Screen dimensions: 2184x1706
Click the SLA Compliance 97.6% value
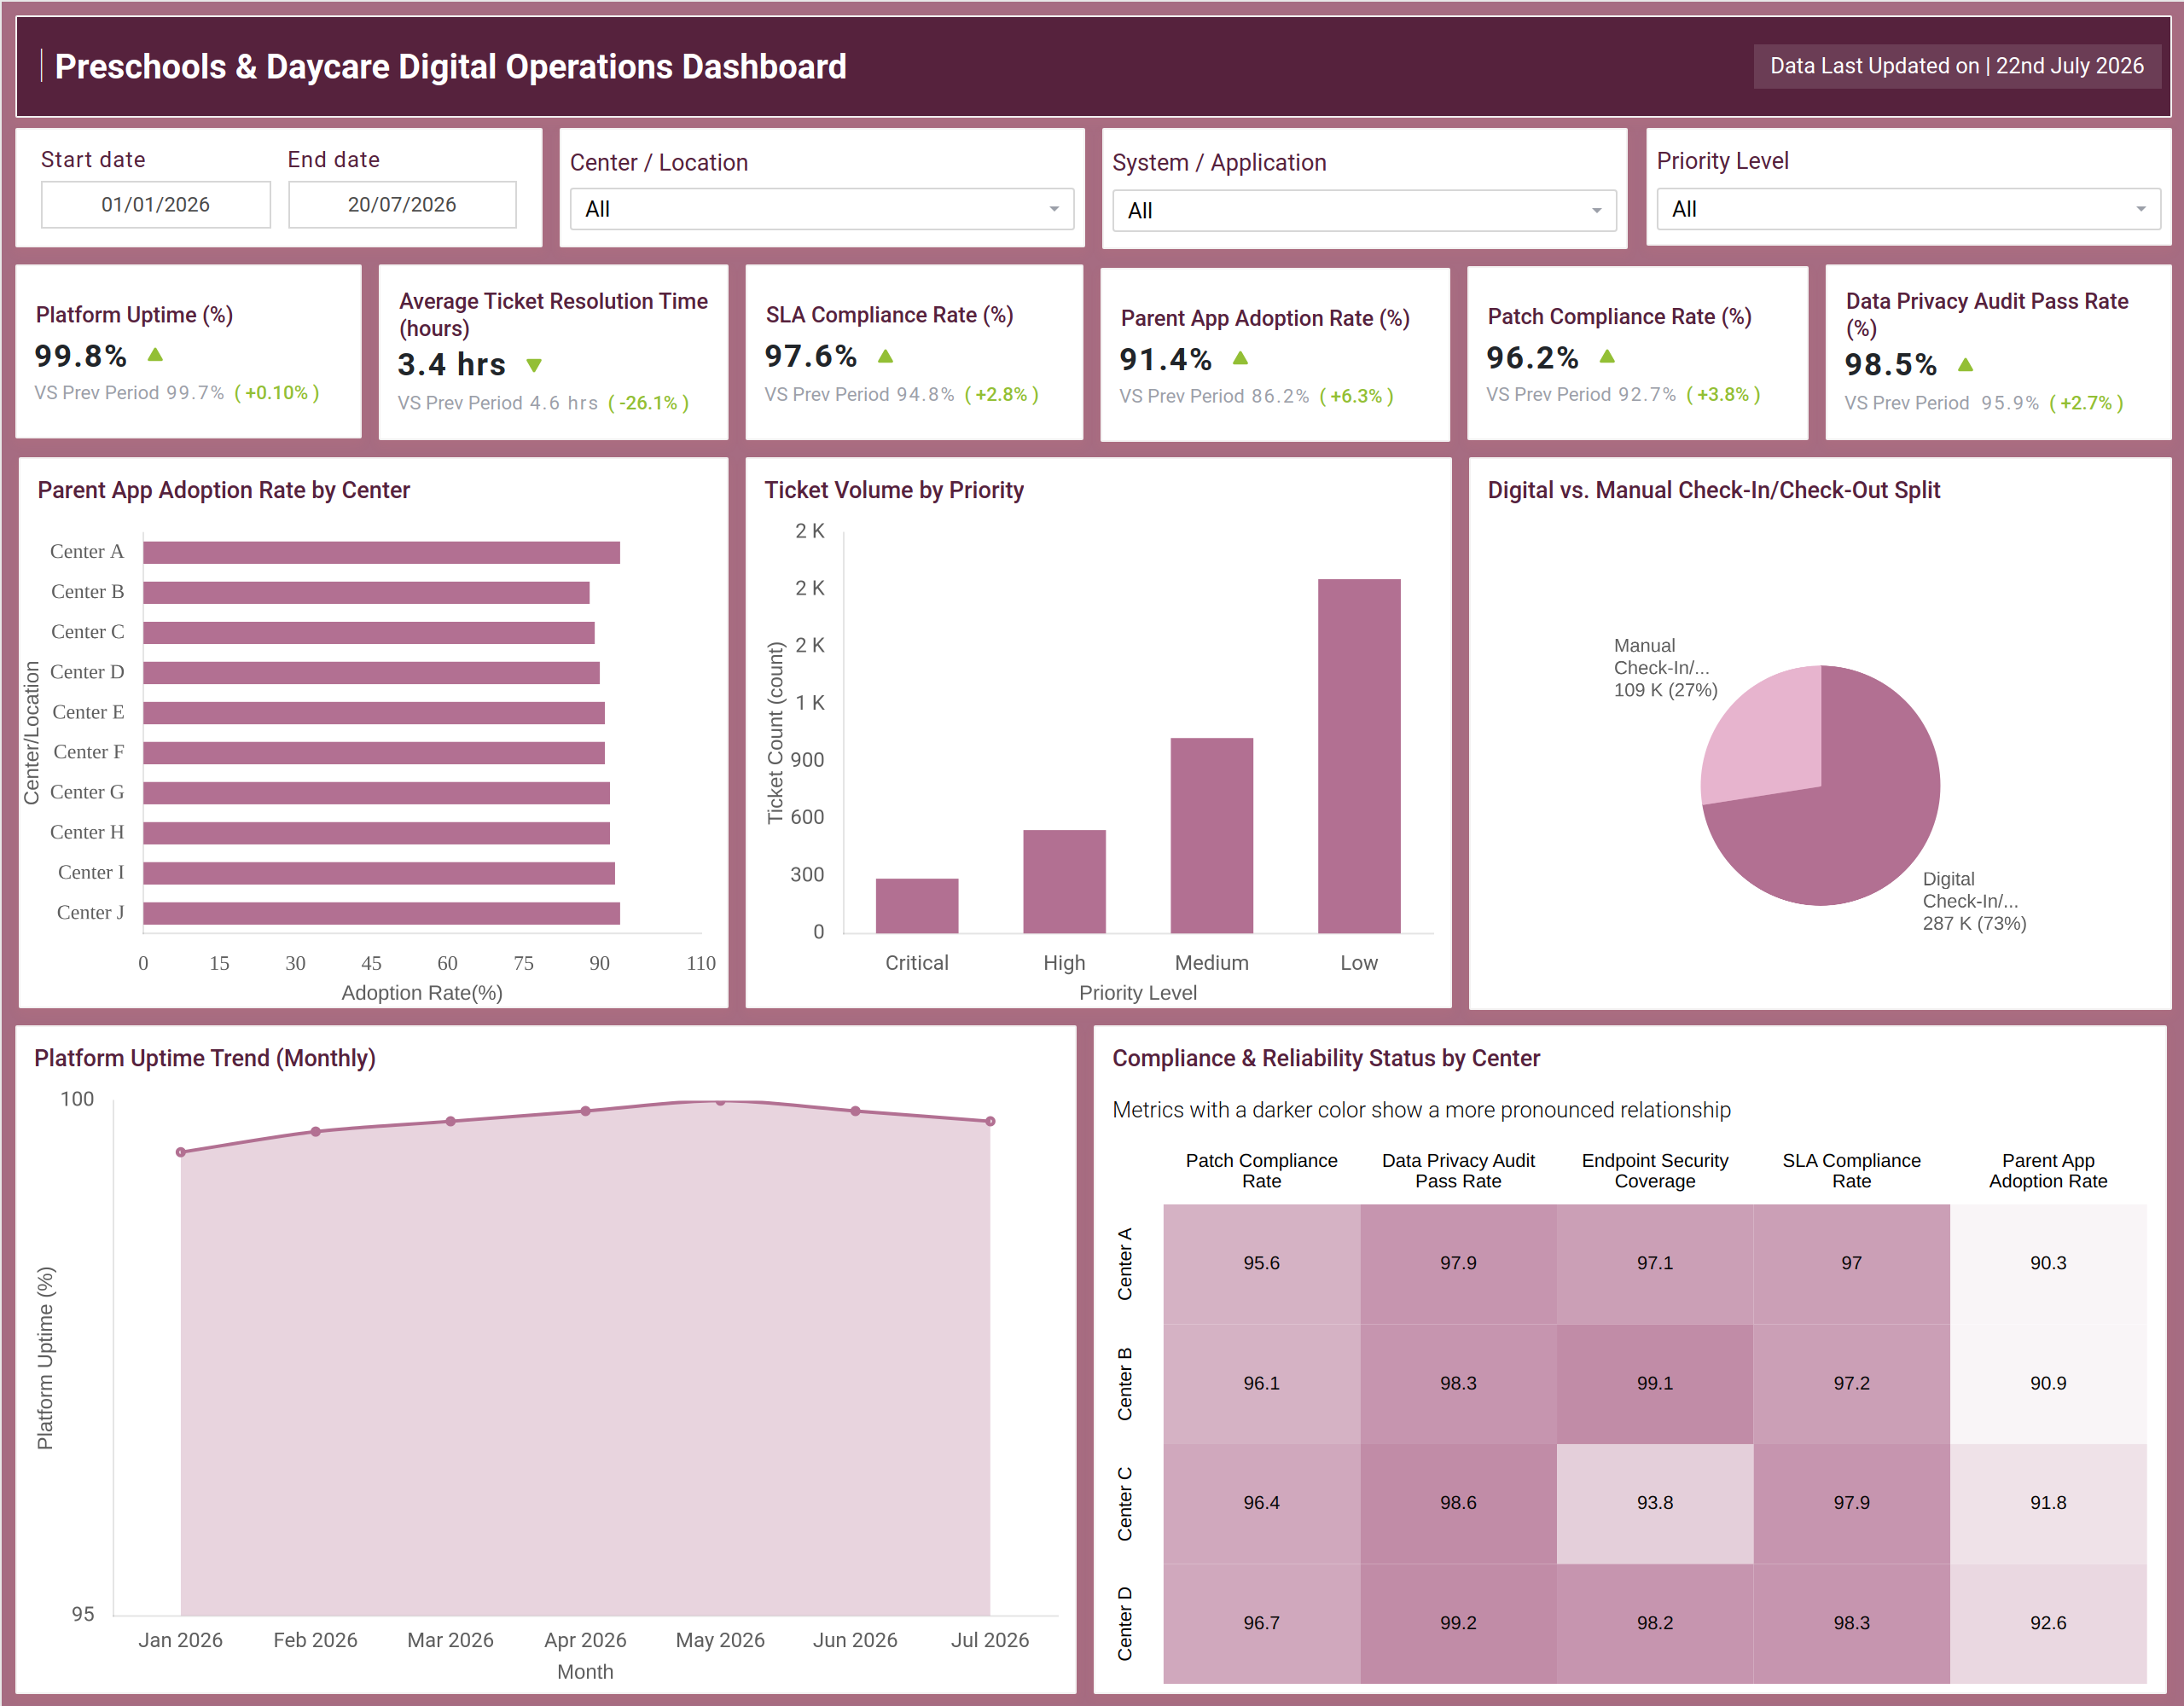tap(811, 356)
